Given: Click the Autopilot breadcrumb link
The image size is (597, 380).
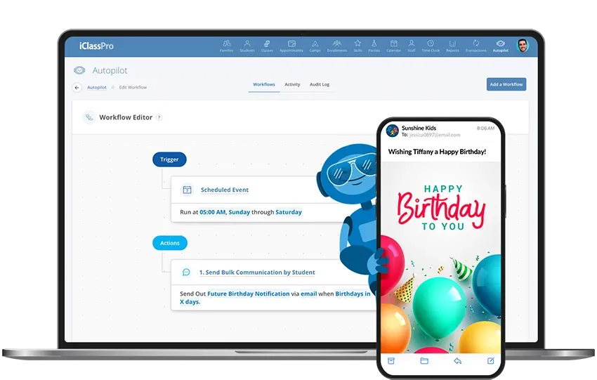Looking at the screenshot, I should point(97,88).
